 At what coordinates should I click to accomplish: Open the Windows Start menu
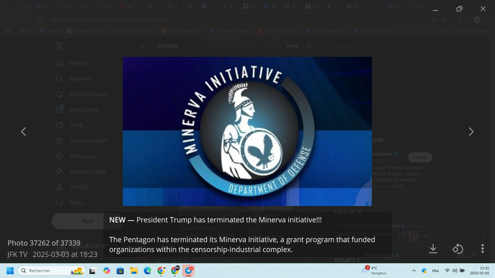pyautogui.click(x=10, y=271)
